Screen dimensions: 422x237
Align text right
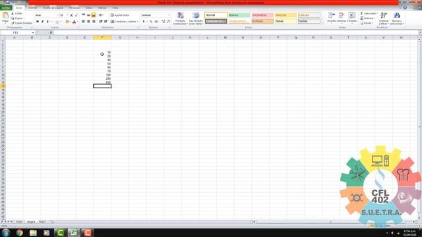pyautogui.click(x=94, y=22)
